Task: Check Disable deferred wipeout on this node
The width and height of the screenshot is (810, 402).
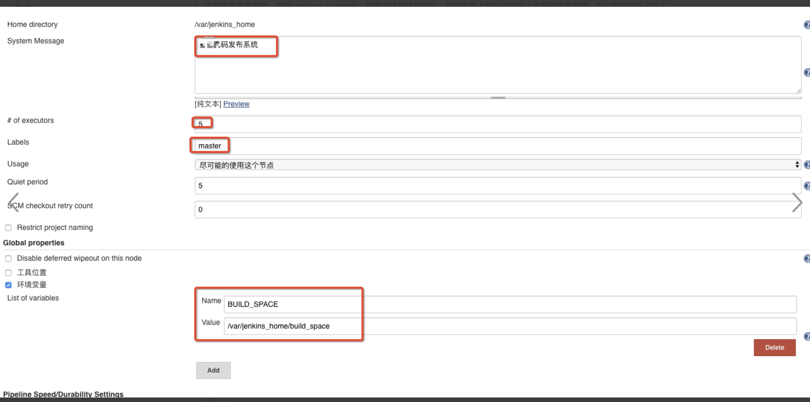Action: (8, 258)
